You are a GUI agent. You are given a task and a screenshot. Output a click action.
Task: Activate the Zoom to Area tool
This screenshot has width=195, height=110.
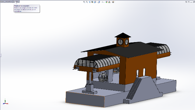tap(87, 2)
